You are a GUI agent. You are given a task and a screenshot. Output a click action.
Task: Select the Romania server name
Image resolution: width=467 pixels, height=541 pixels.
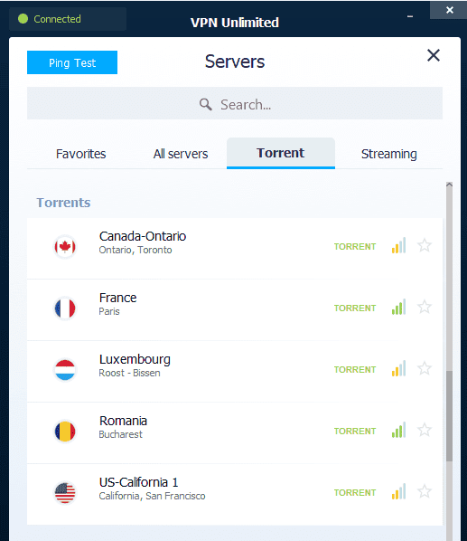point(123,421)
